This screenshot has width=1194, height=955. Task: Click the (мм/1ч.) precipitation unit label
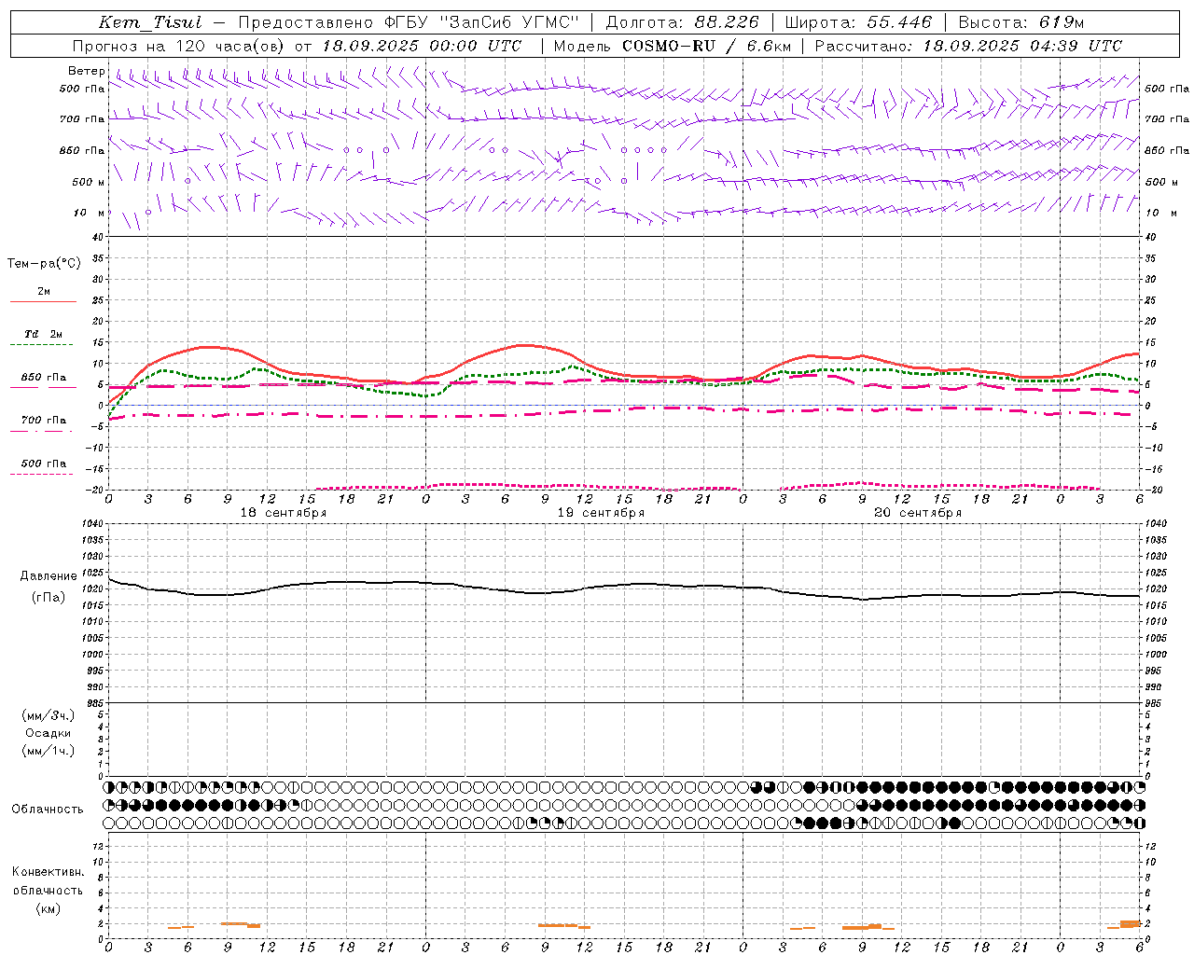[49, 751]
